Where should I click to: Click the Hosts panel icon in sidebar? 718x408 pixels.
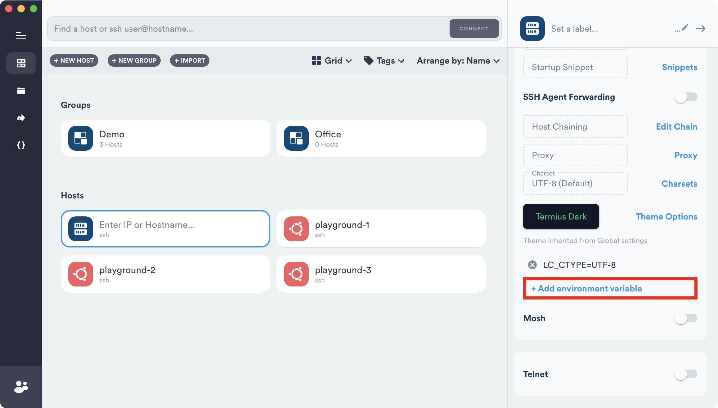[21, 63]
